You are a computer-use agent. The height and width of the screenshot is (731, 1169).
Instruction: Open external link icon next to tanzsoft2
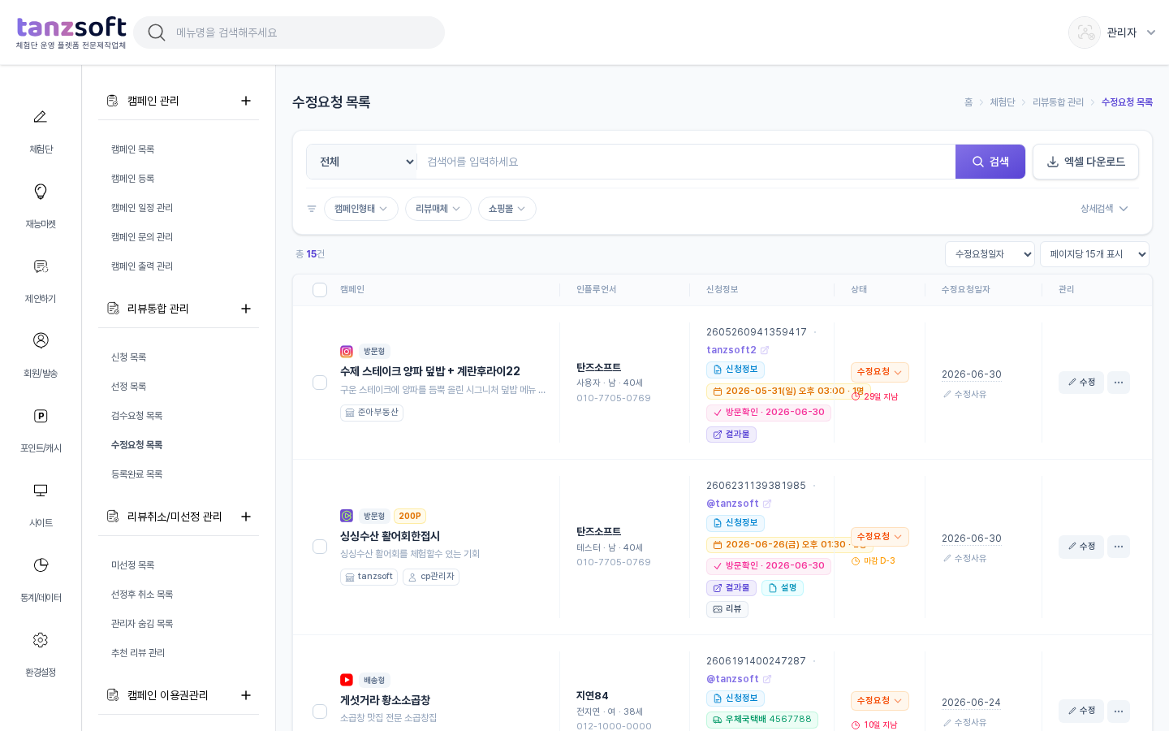pyautogui.click(x=765, y=350)
